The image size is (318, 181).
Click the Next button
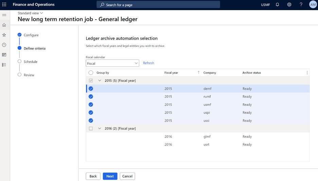(110, 176)
